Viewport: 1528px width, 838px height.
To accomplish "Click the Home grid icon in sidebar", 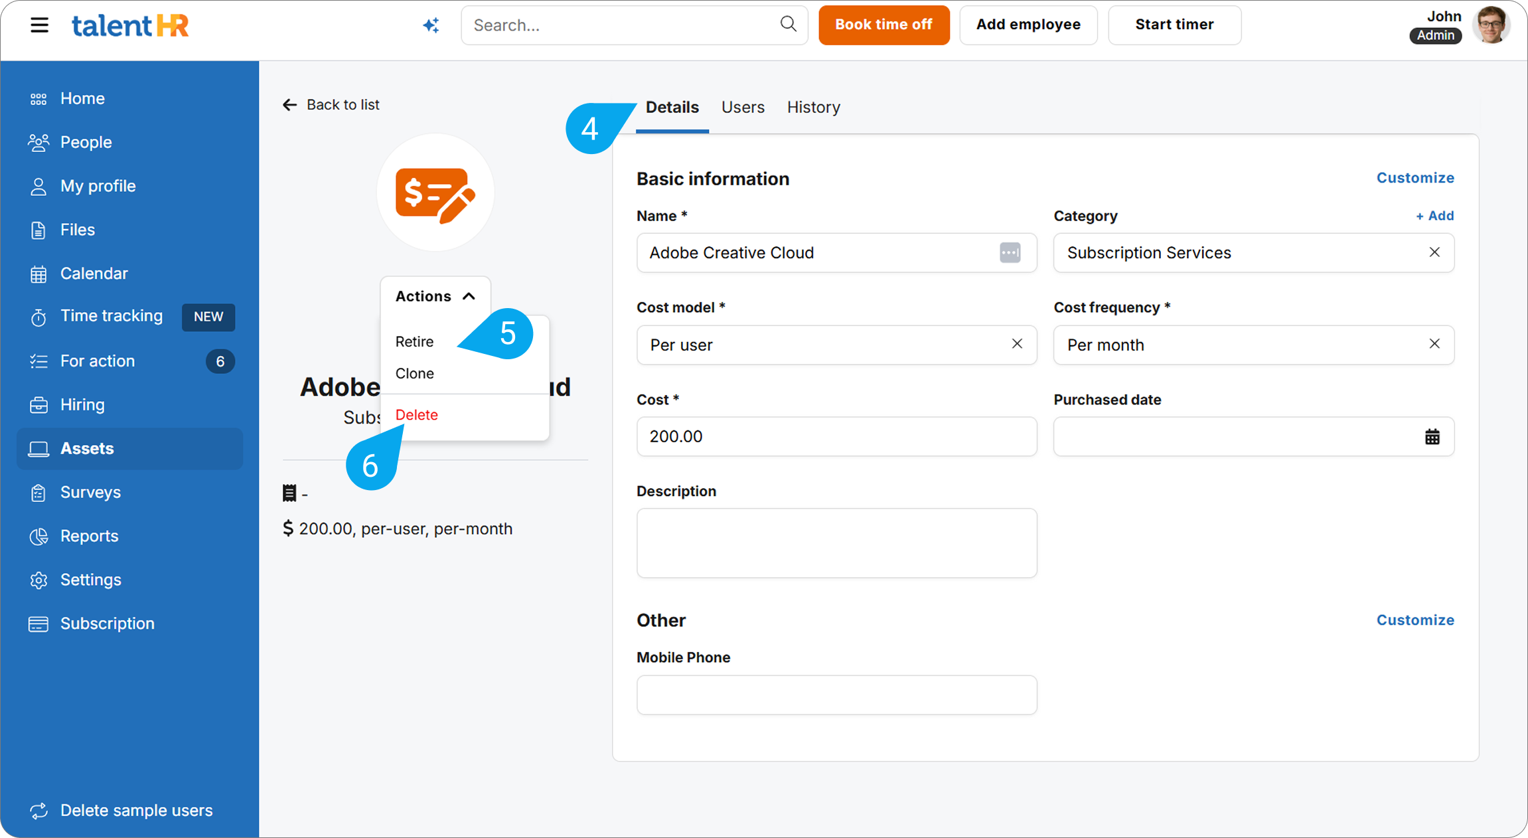I will [38, 99].
